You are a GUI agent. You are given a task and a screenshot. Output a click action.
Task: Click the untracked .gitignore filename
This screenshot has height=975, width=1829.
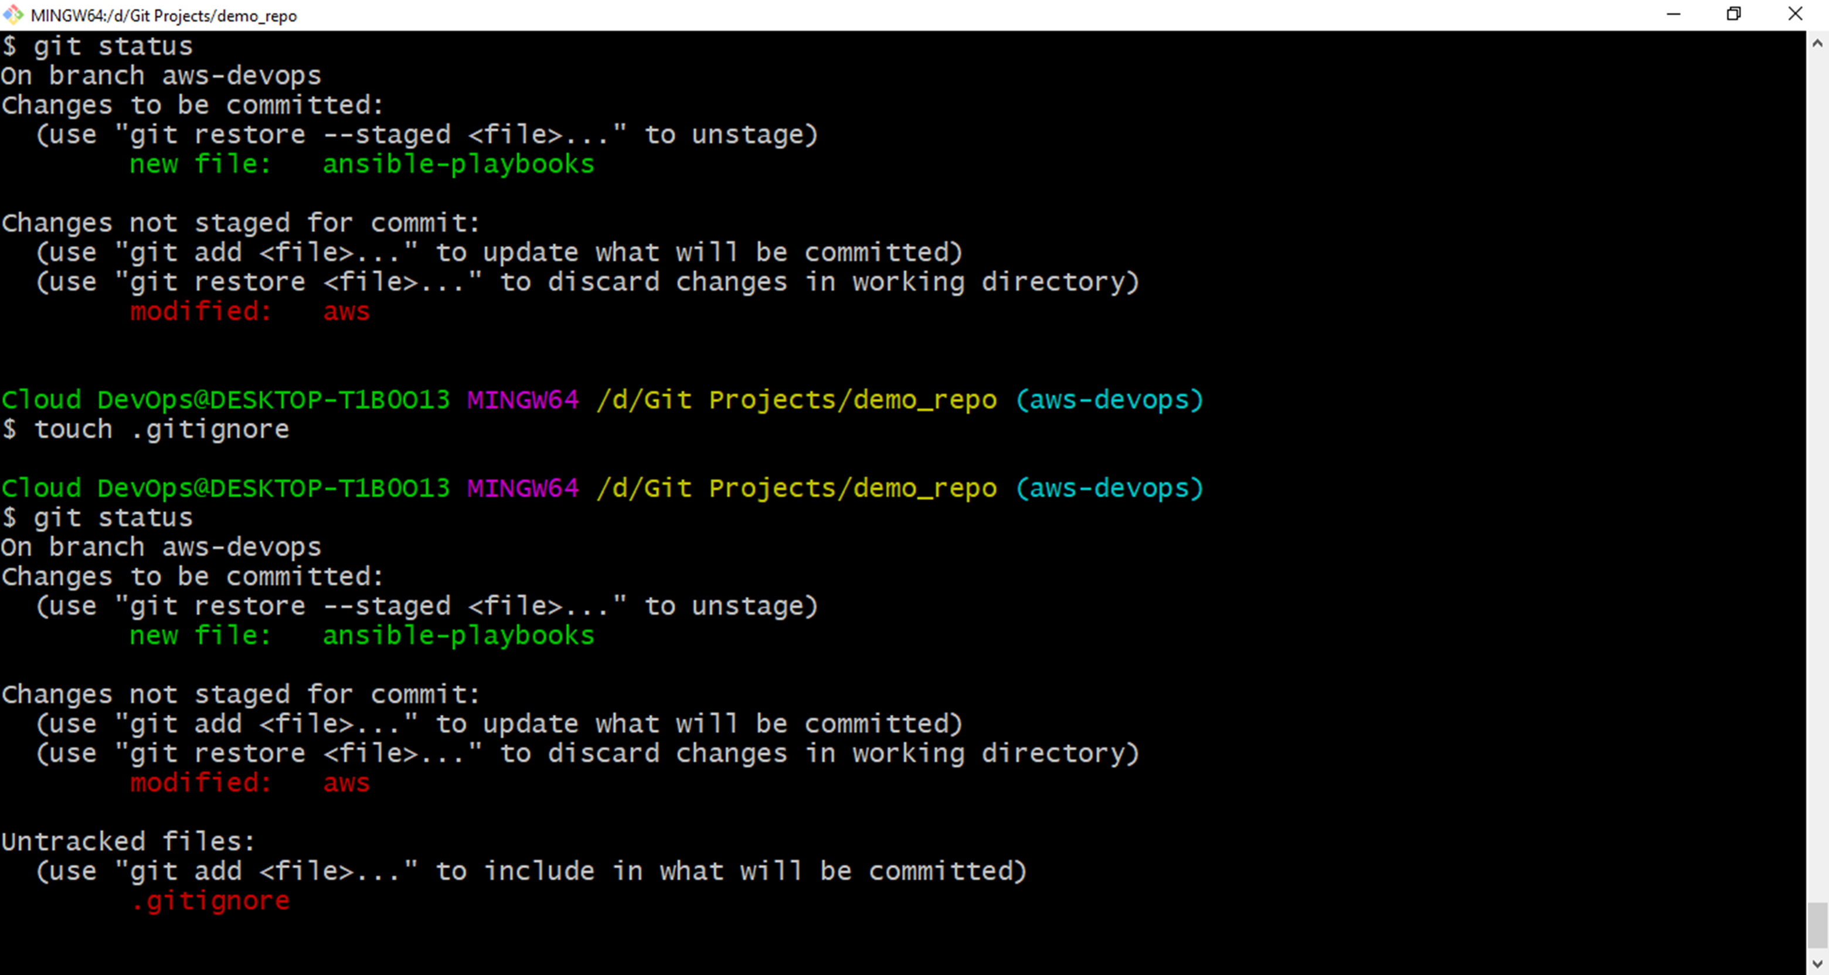tap(210, 901)
